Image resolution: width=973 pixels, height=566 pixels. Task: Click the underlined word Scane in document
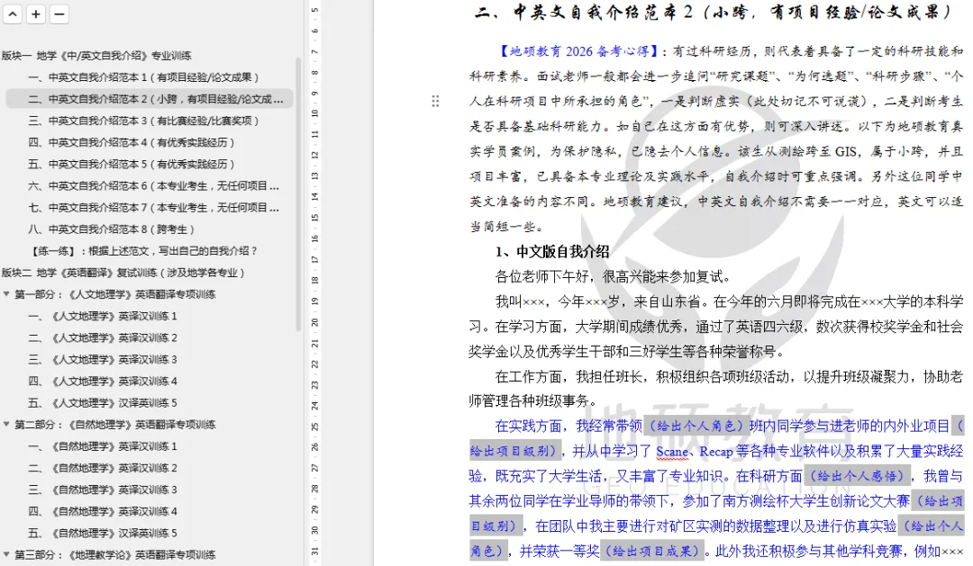[x=672, y=452]
